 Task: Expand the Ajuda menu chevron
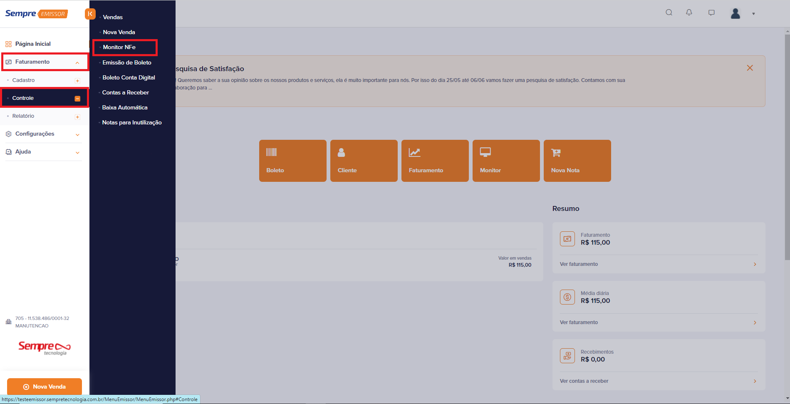pos(77,153)
